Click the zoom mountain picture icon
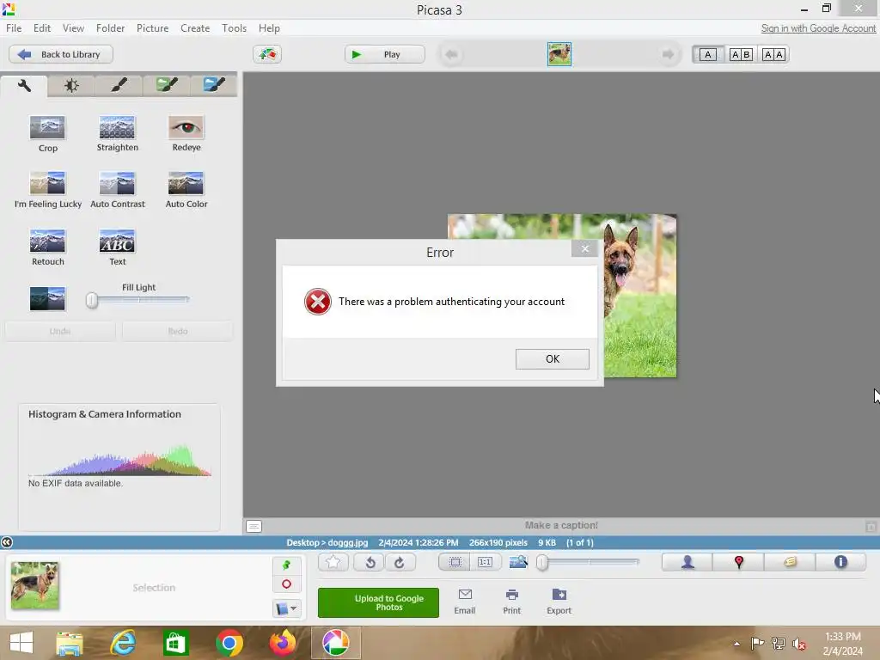 (x=518, y=562)
